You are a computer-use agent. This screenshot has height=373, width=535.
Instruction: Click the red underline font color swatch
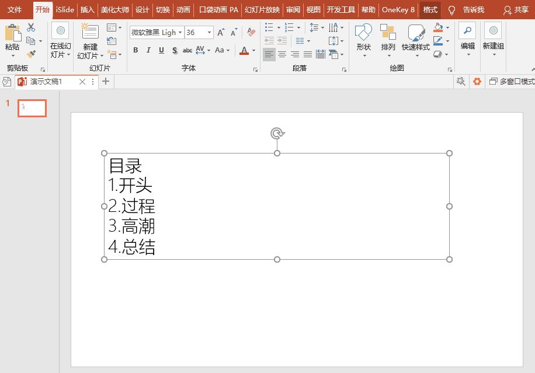click(x=245, y=55)
